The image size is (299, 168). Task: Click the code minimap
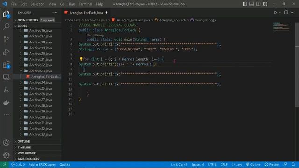[x=281, y=27]
